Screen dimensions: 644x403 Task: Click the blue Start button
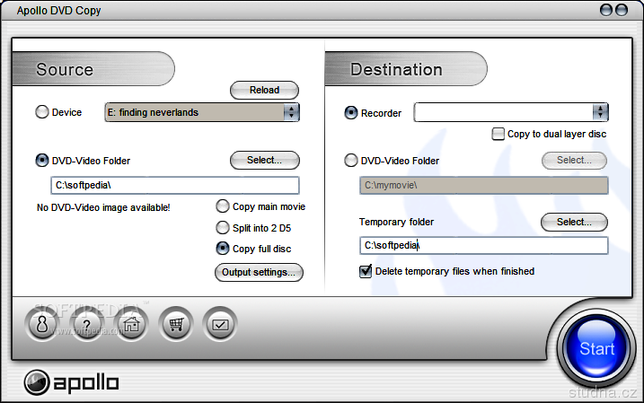tap(596, 348)
